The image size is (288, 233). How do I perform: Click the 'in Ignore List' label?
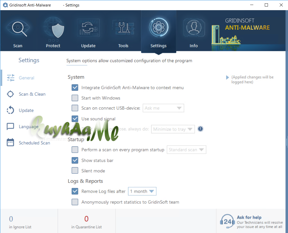(x=20, y=227)
